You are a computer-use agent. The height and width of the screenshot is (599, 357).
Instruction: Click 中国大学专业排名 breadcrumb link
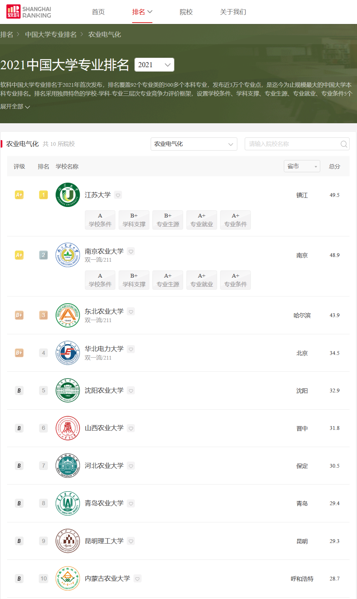pos(51,34)
